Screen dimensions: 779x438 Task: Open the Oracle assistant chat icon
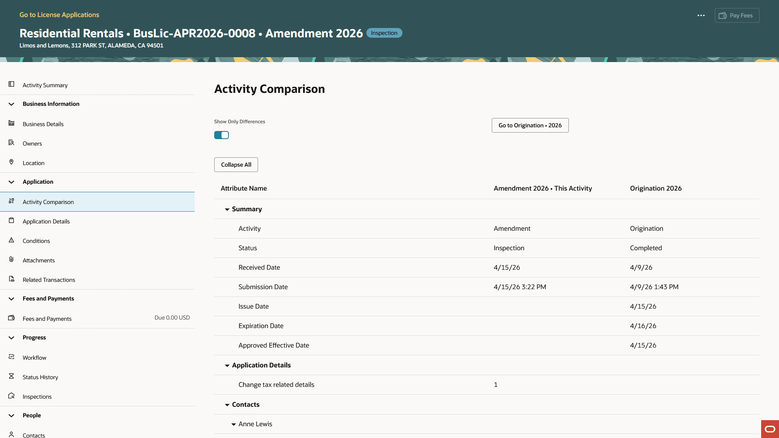[770, 429]
